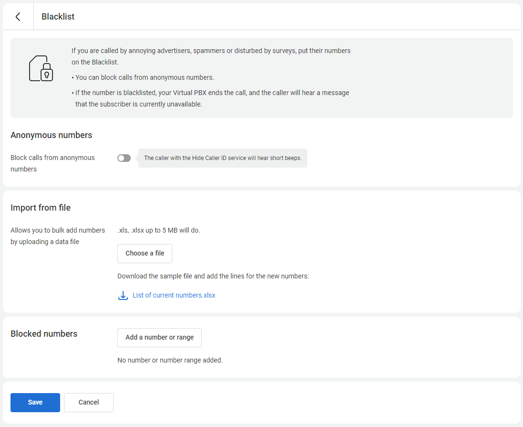This screenshot has width=523, height=427.
Task: Click the 'Blacklist' page title
Action: click(x=58, y=17)
